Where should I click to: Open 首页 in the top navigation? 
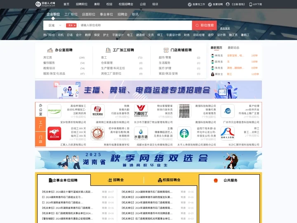tap(66, 4)
